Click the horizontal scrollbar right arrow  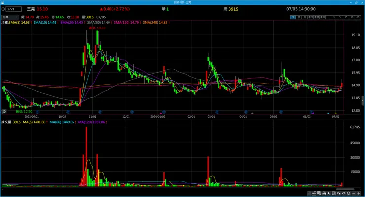click(x=361, y=189)
